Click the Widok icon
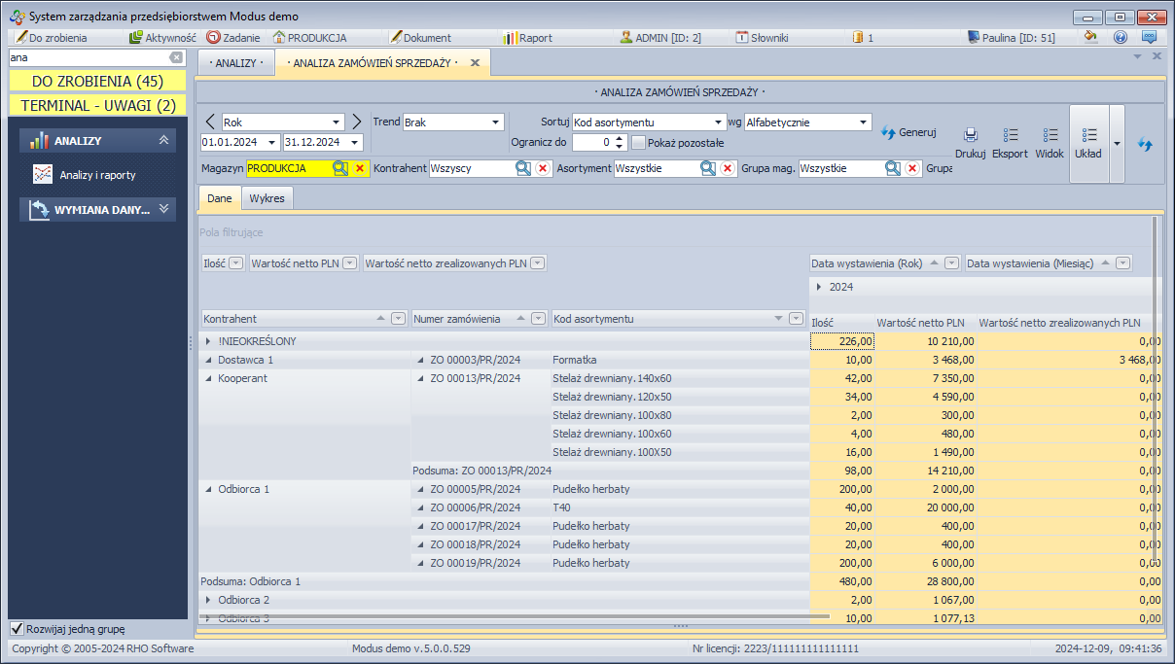This screenshot has height=664, width=1175. pyautogui.click(x=1050, y=136)
